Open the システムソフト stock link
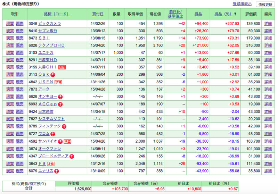This screenshot has height=194, width=278. click(x=51, y=119)
